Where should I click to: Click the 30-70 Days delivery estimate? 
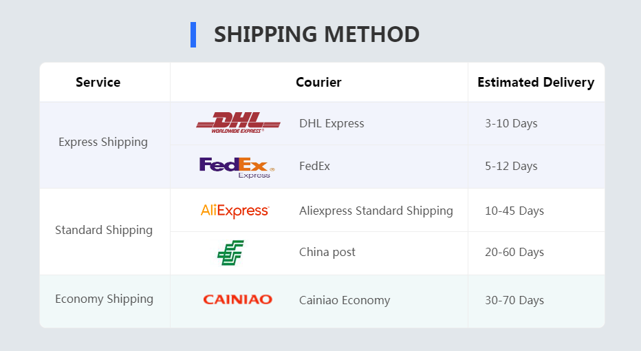514,300
